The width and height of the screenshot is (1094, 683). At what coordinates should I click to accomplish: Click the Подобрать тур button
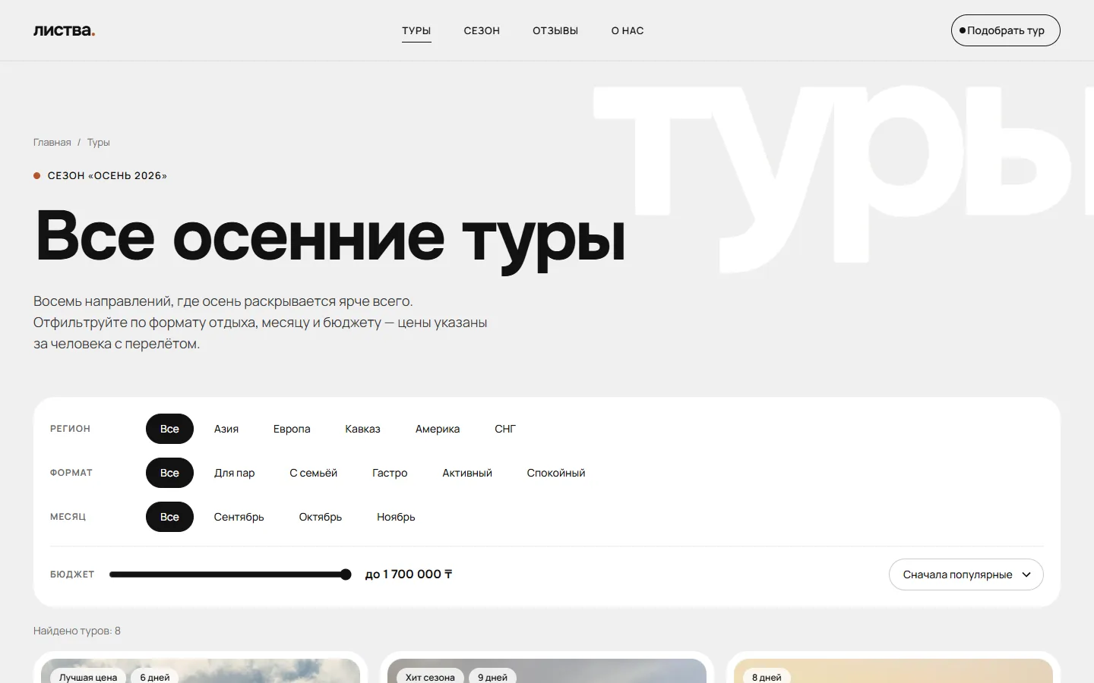(1005, 30)
